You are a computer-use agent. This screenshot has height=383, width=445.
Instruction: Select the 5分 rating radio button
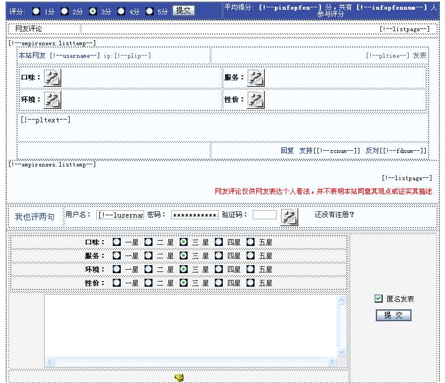point(150,11)
